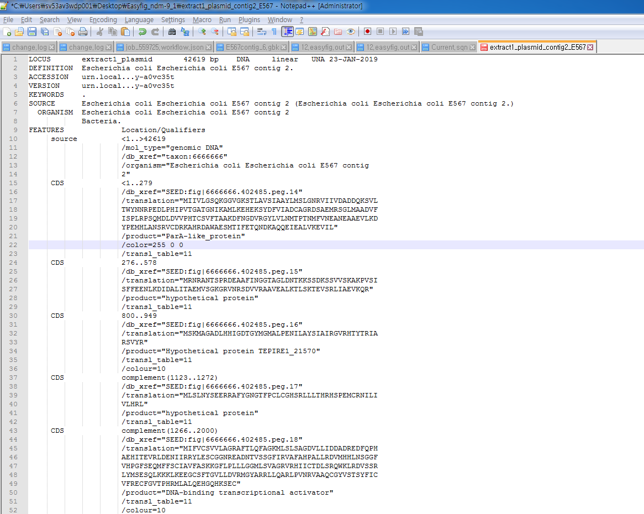
Task: Click the Zoom In magnifier icon
Action: 202,31
